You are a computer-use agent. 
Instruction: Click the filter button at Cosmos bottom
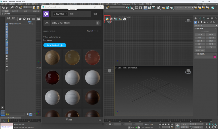click(69, 120)
